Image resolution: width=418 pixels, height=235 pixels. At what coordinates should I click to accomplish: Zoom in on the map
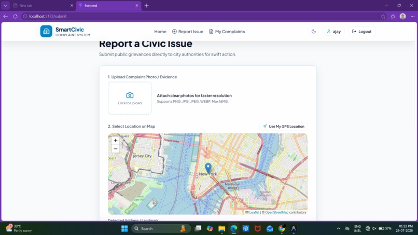pyautogui.click(x=116, y=140)
